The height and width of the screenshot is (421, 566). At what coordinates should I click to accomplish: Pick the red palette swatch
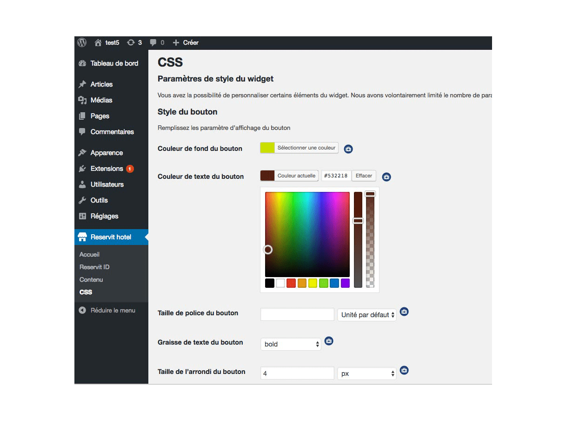(x=291, y=283)
